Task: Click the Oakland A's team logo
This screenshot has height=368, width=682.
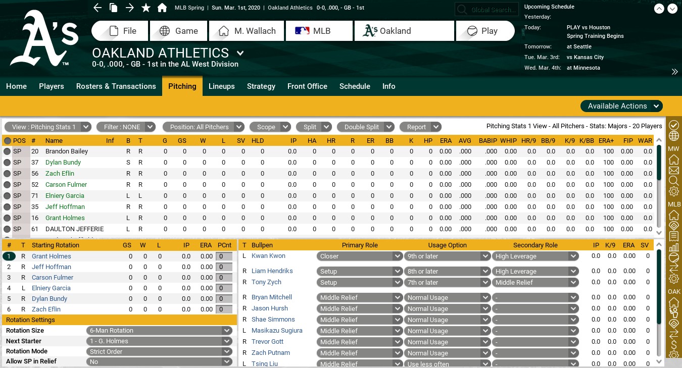Action: [x=44, y=39]
